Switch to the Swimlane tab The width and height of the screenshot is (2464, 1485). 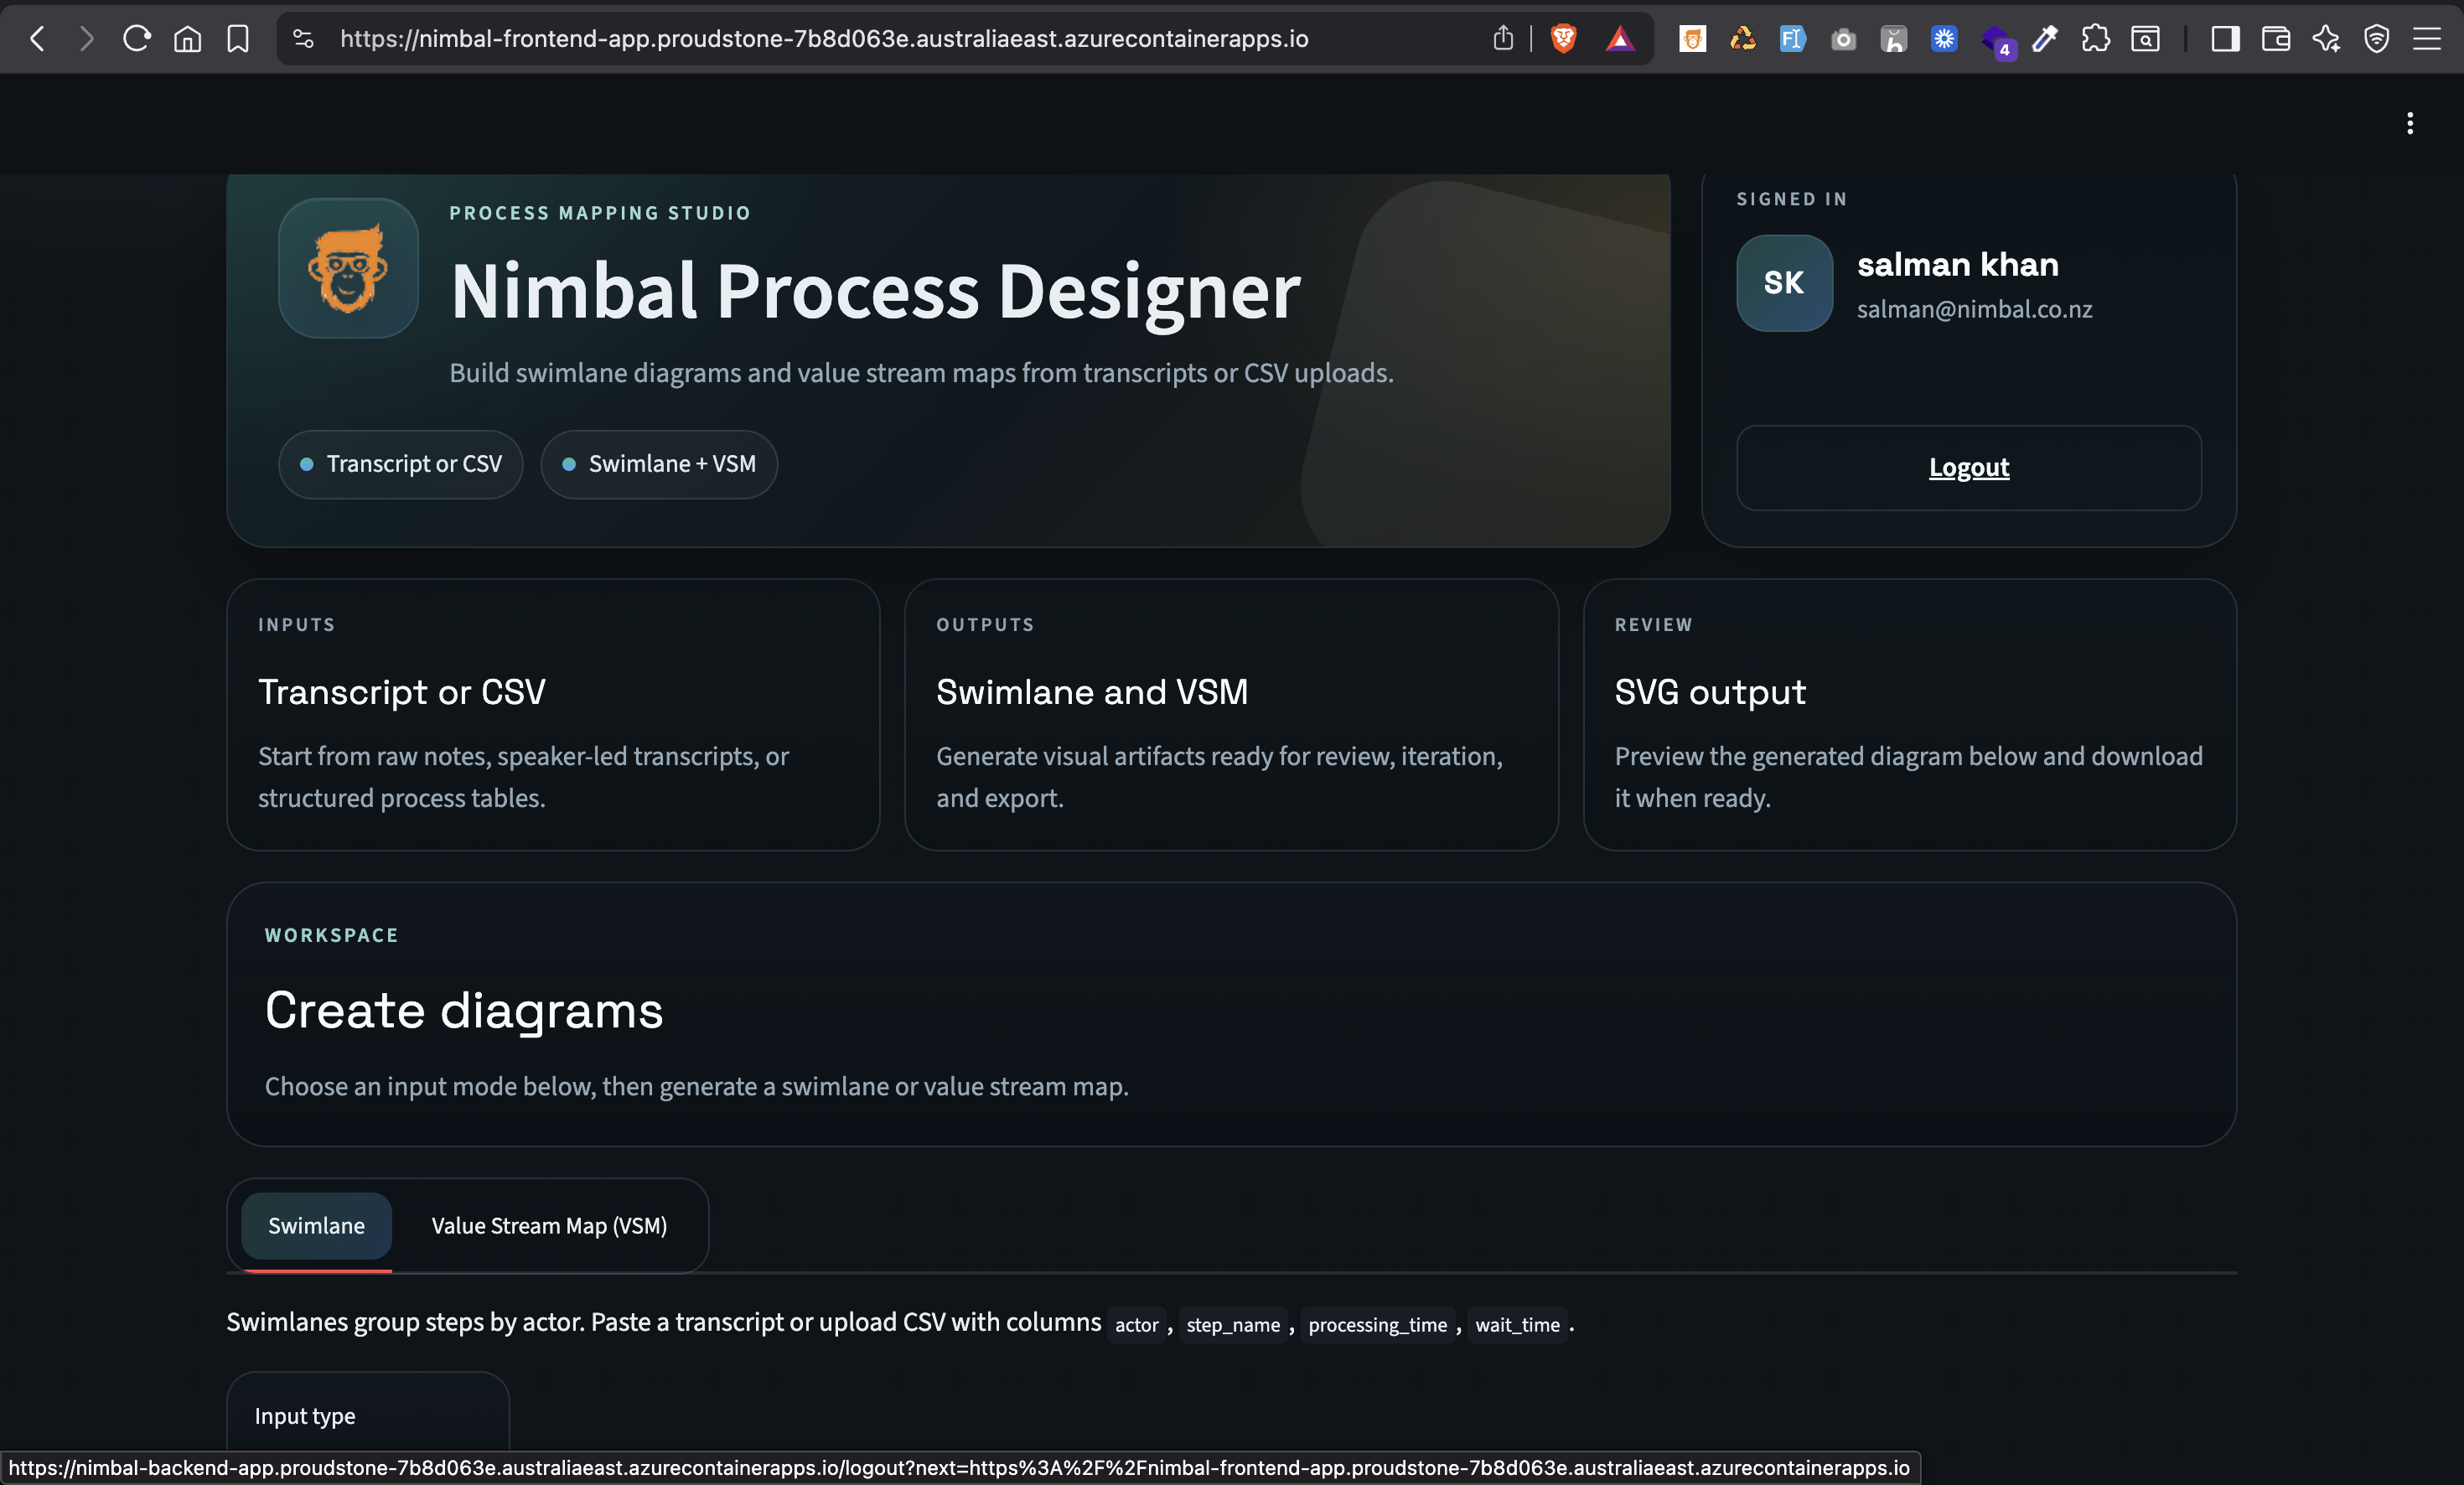(316, 1226)
